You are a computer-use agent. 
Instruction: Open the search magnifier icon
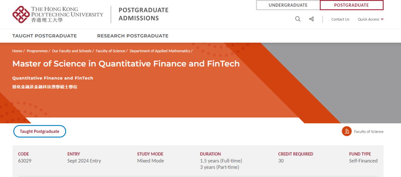pyautogui.click(x=298, y=19)
